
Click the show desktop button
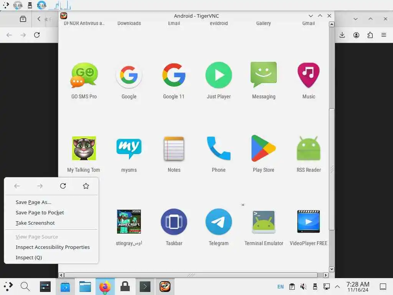pyautogui.click(x=383, y=287)
